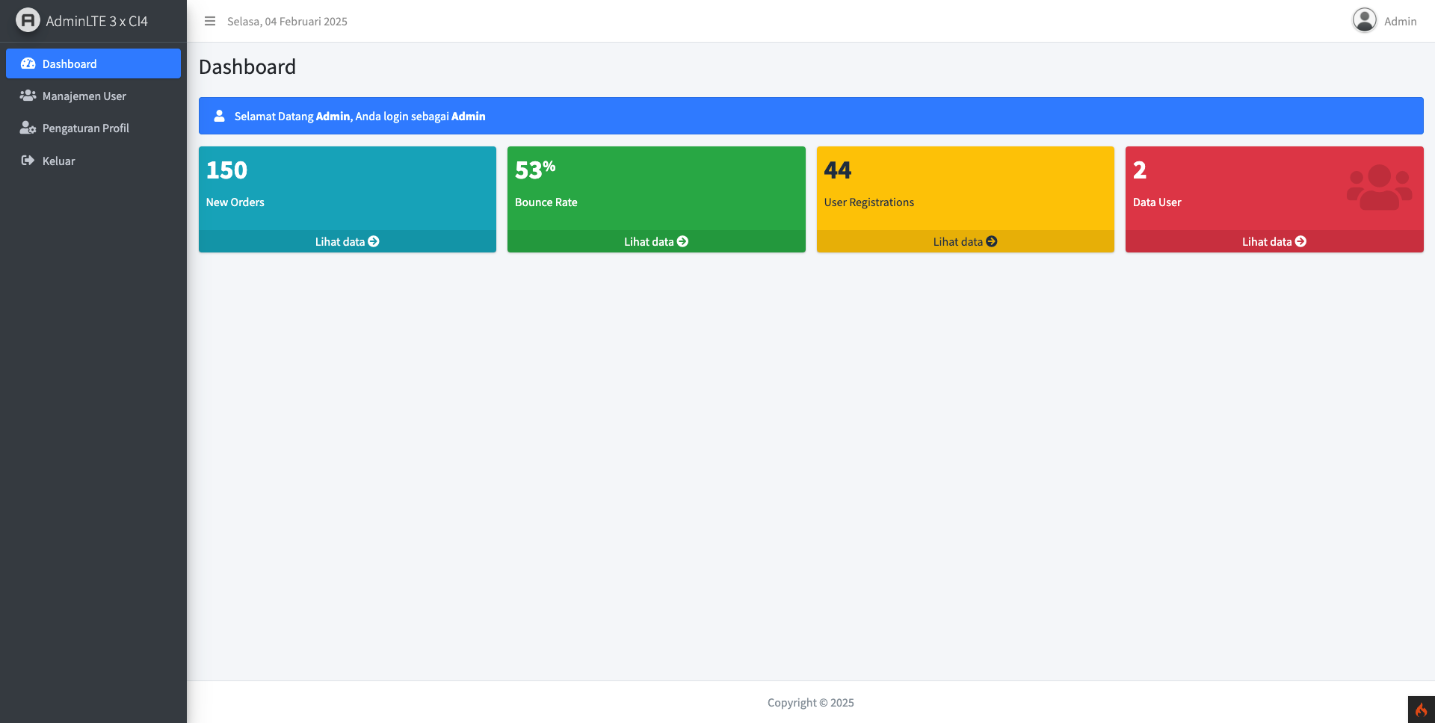
Task: Click the AdminLTE logo icon
Action: tap(28, 20)
